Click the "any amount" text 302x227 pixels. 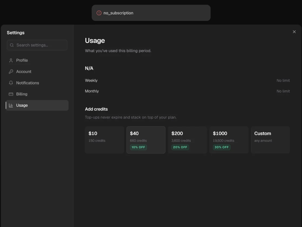coord(263,141)
